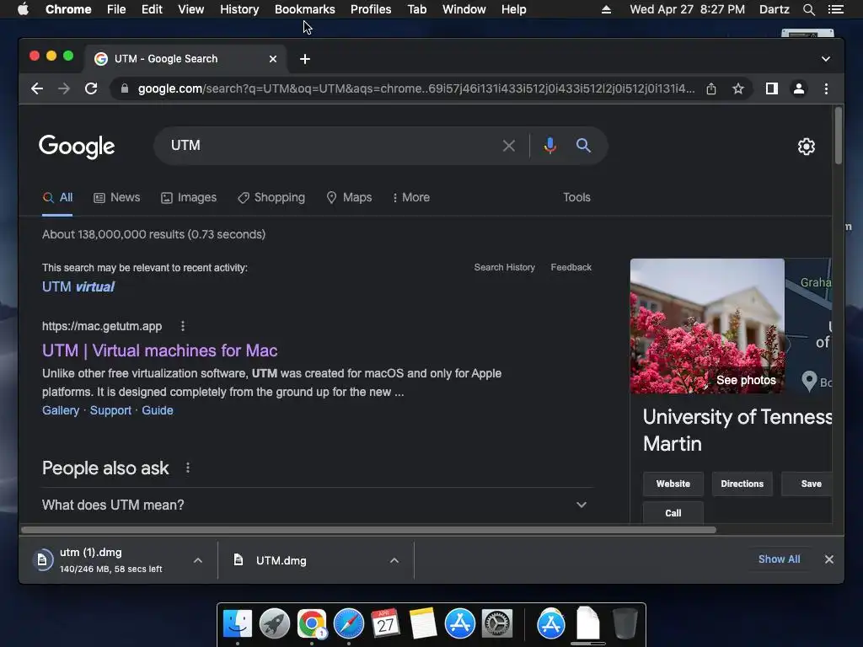
Task: Click the Call button
Action: tap(673, 513)
